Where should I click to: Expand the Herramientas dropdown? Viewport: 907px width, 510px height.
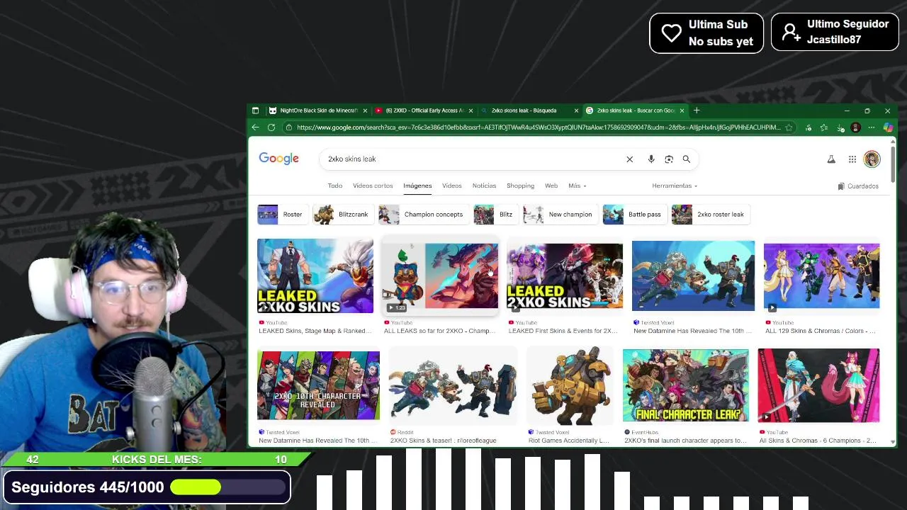pos(675,186)
